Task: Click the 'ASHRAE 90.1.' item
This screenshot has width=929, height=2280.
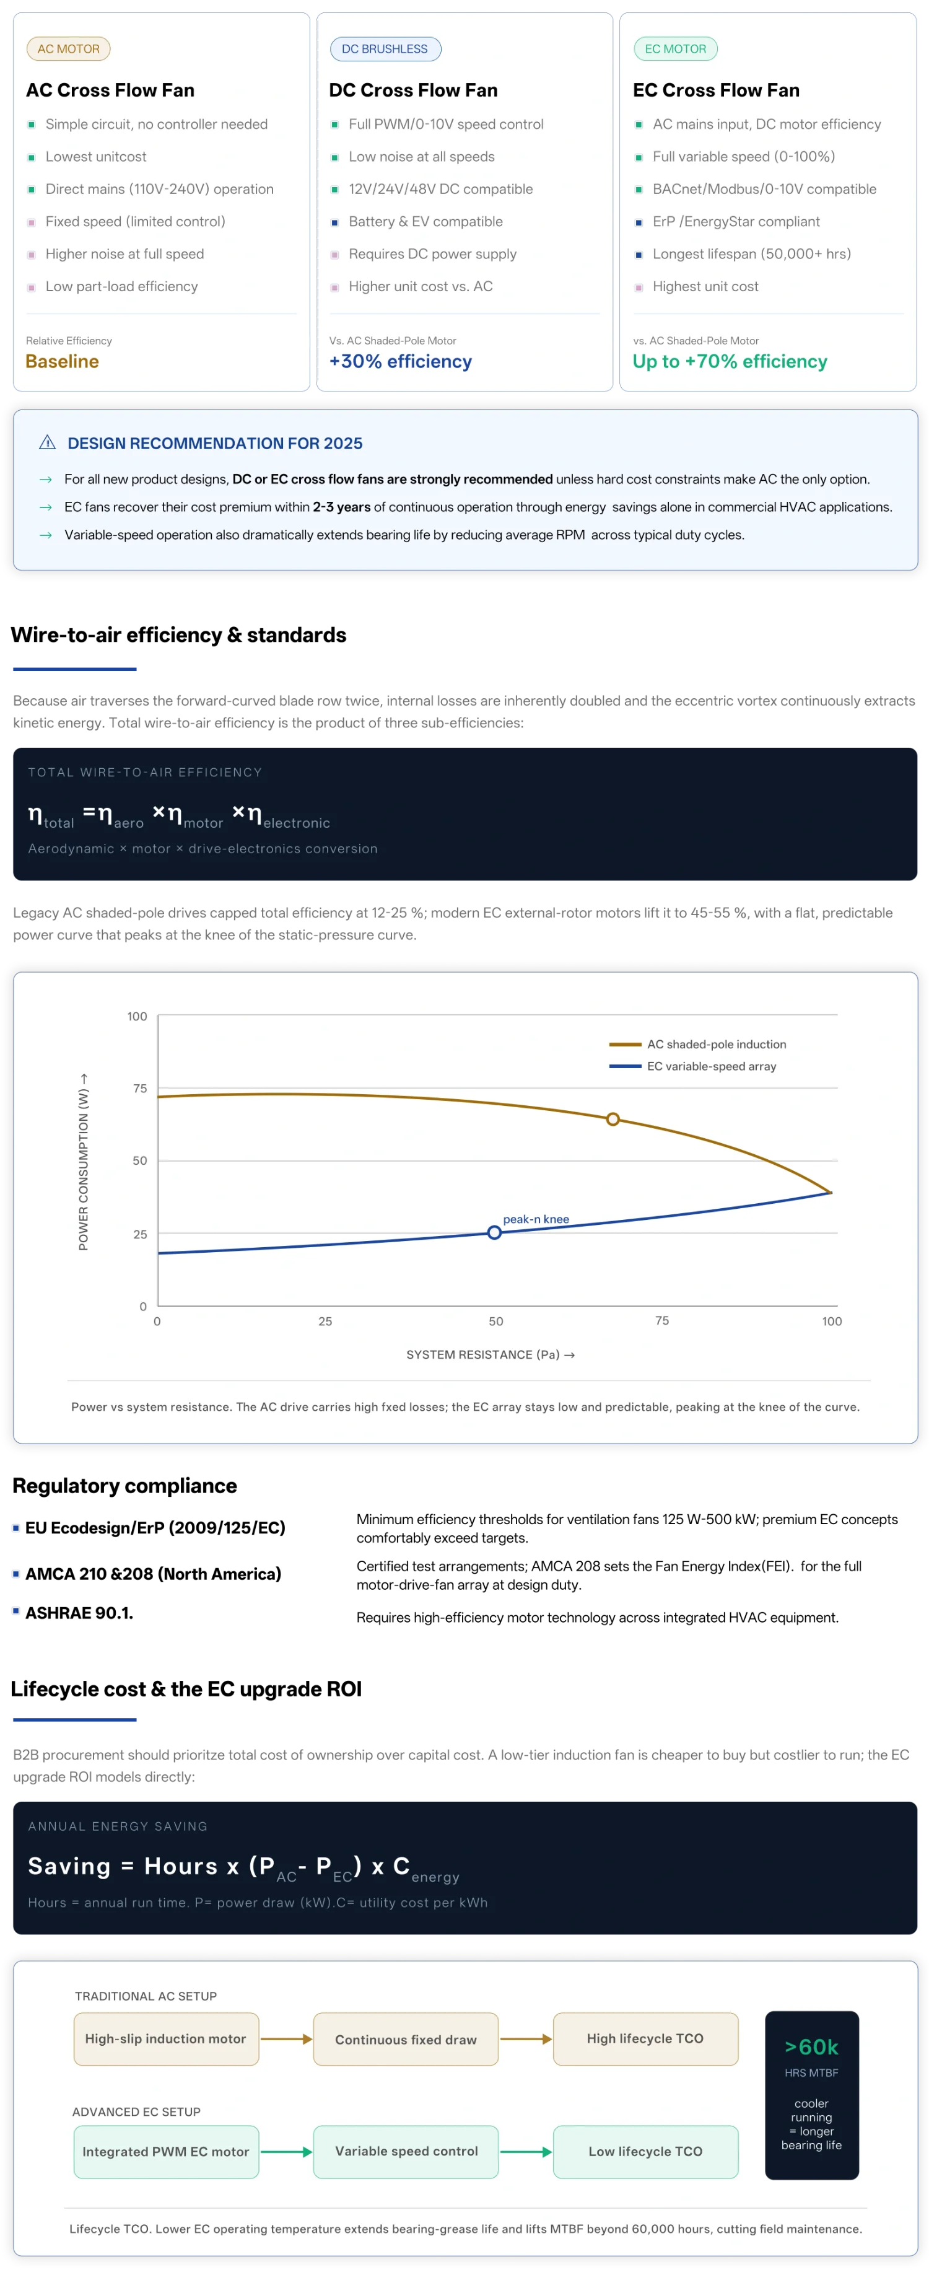Action: pyautogui.click(x=79, y=1613)
